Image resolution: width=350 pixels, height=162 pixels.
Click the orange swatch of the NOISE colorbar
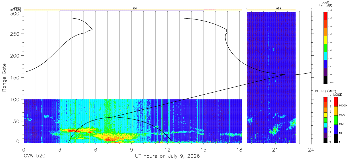coord(336,111)
